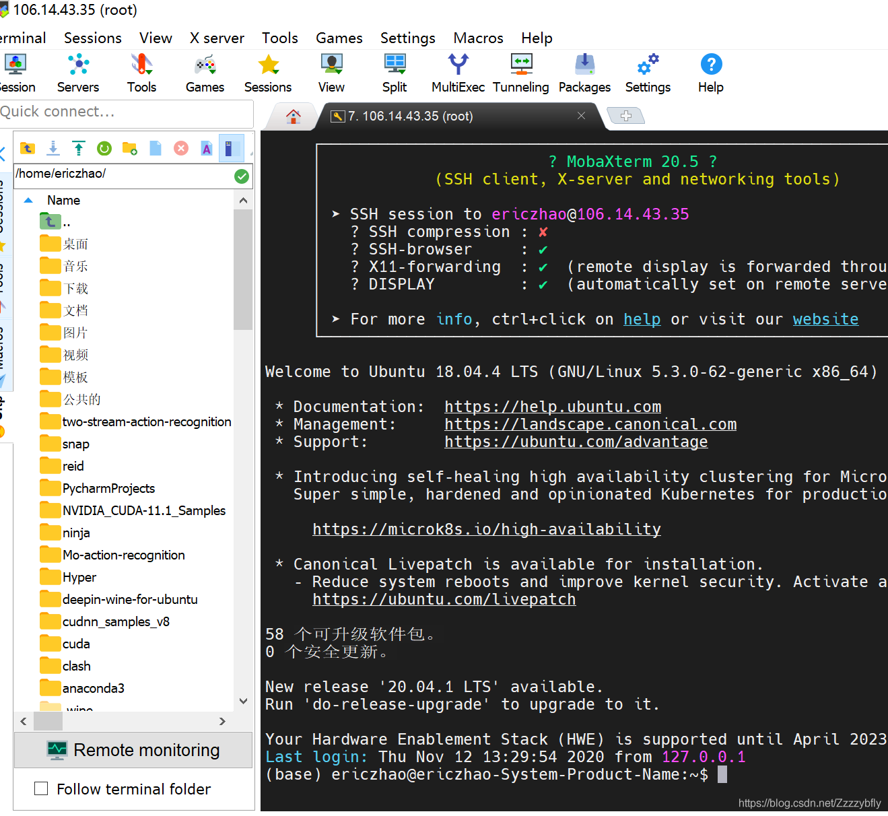Image resolution: width=888 pixels, height=816 pixels.
Task: Delete selected file with red X icon
Action: pos(181,148)
